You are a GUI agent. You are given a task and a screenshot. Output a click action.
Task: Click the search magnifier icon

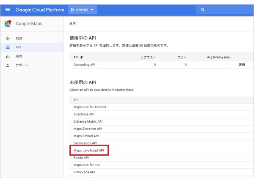[203, 10]
